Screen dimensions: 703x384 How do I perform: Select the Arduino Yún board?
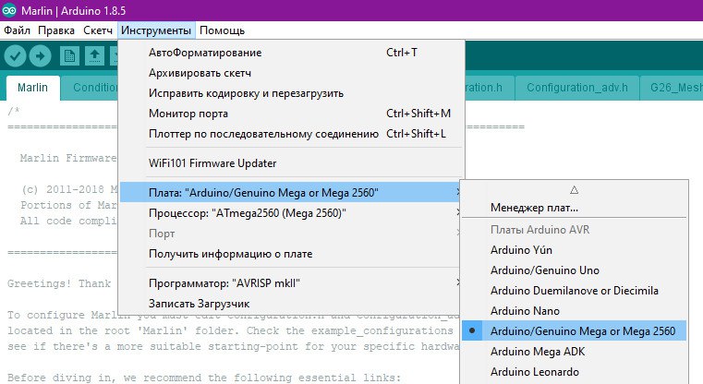pyautogui.click(x=574, y=250)
